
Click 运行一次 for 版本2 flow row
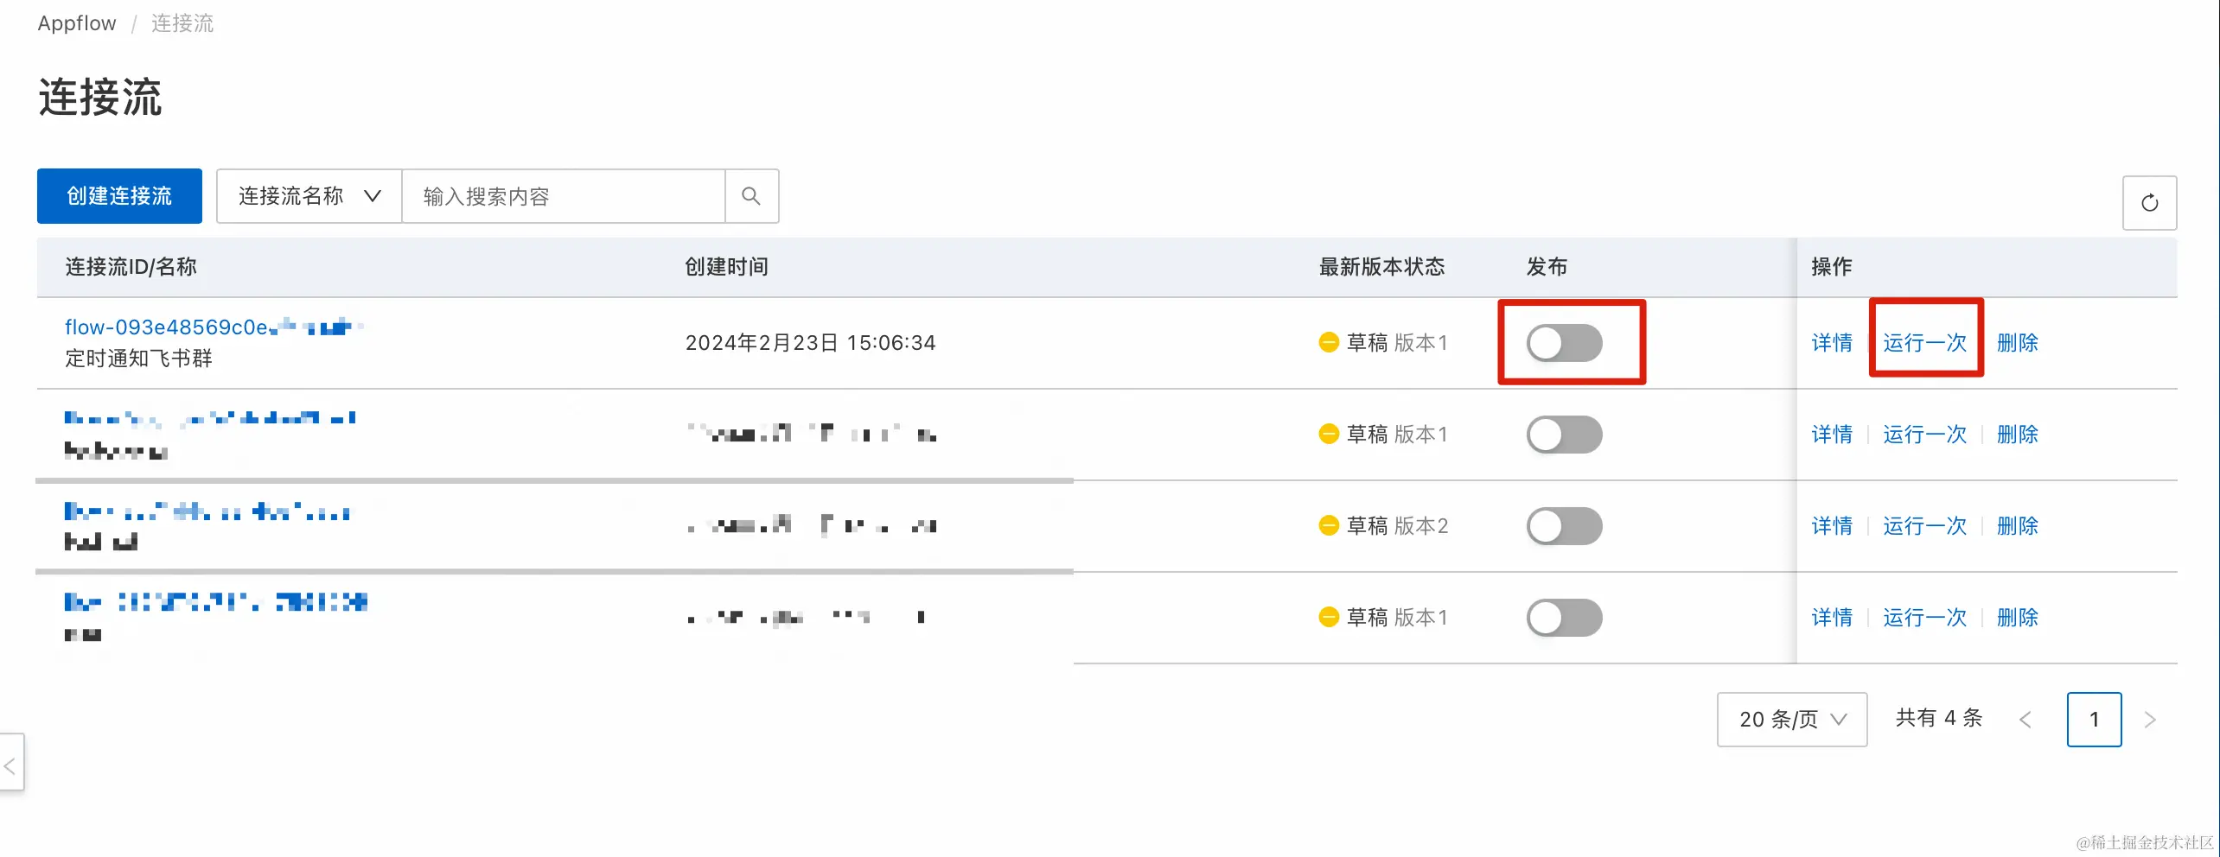(1924, 526)
